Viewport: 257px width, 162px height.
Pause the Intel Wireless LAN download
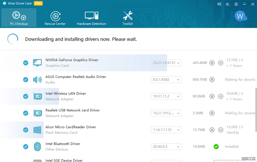click(221, 96)
